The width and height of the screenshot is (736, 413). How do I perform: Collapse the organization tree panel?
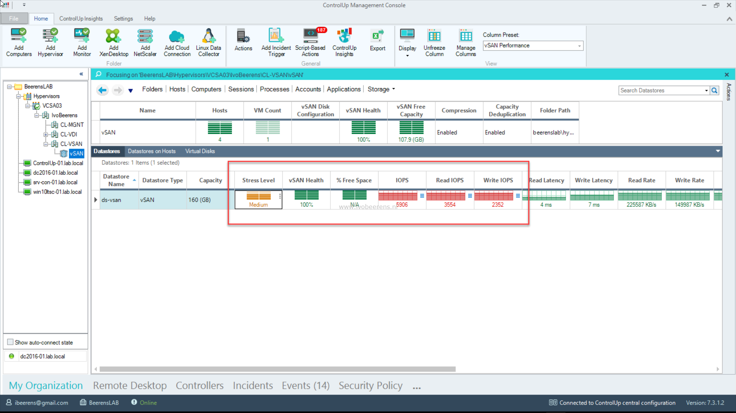coord(81,74)
